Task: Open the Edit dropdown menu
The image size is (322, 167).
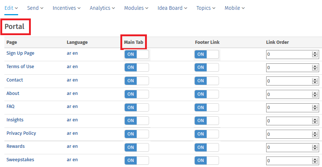Action: pos(11,8)
